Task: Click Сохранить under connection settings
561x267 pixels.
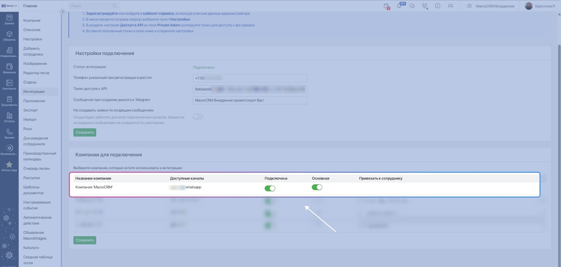Action: pos(85,132)
